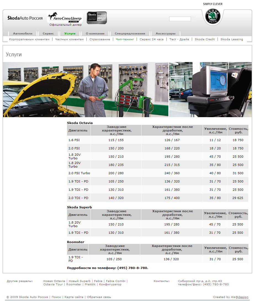Click the diagnostic monitor banner photo
This screenshot has height=301, width=255.
pos(210,90)
